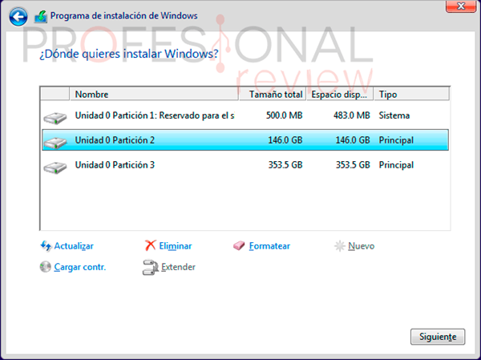Proceed with the Siguiente button
This screenshot has height=360, width=481.
click(438, 337)
